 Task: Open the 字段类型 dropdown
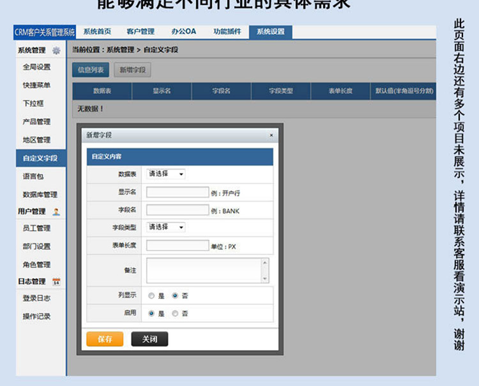click(165, 227)
